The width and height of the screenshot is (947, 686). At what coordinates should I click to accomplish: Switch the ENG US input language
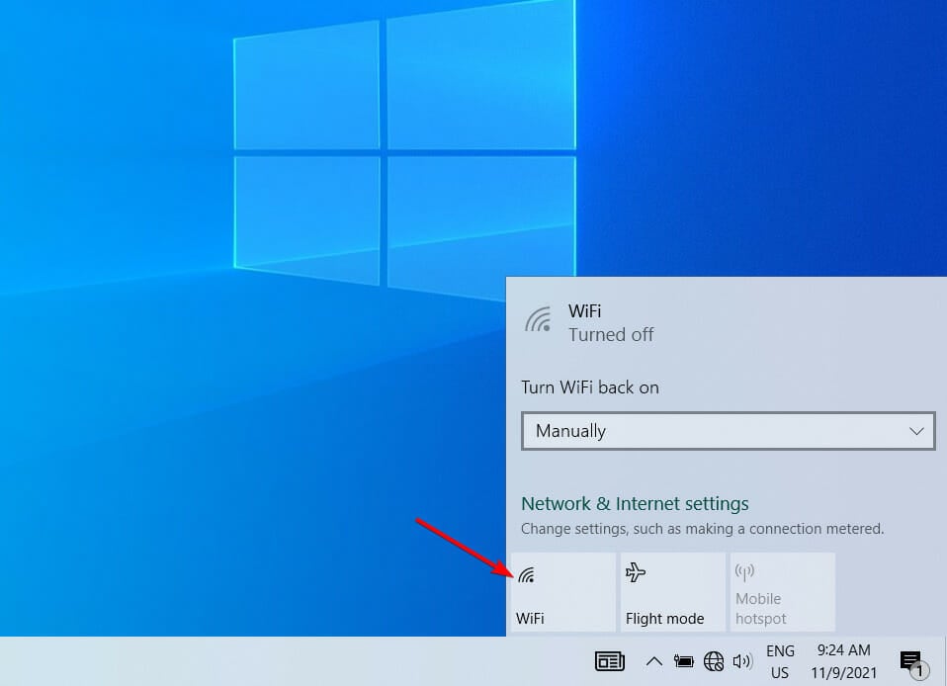(x=780, y=661)
